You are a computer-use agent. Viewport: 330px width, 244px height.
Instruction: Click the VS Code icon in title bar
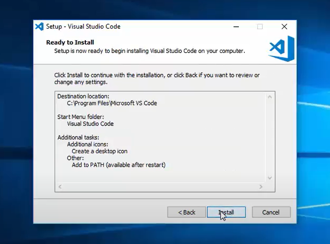(x=39, y=27)
